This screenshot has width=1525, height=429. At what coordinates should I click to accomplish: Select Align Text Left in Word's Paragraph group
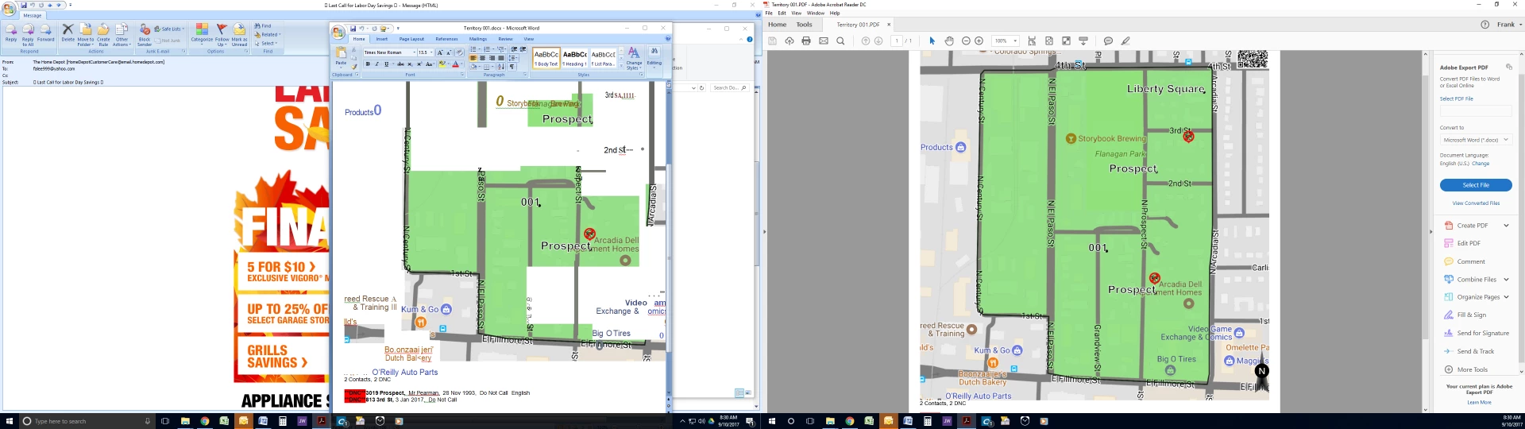[x=473, y=58]
